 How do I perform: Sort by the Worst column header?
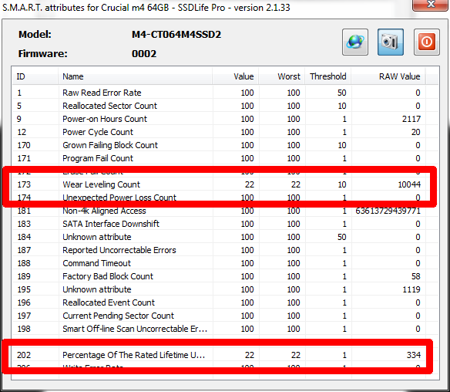(x=281, y=76)
